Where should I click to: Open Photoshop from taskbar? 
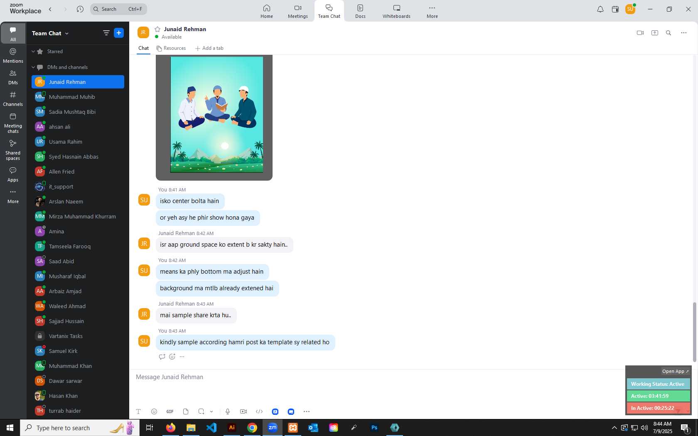pyautogui.click(x=374, y=427)
